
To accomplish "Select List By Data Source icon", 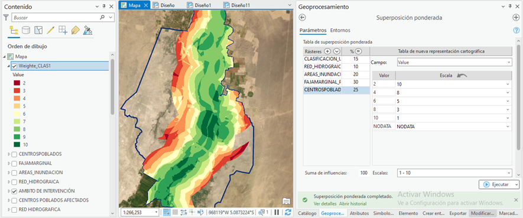I will tap(26, 30).
